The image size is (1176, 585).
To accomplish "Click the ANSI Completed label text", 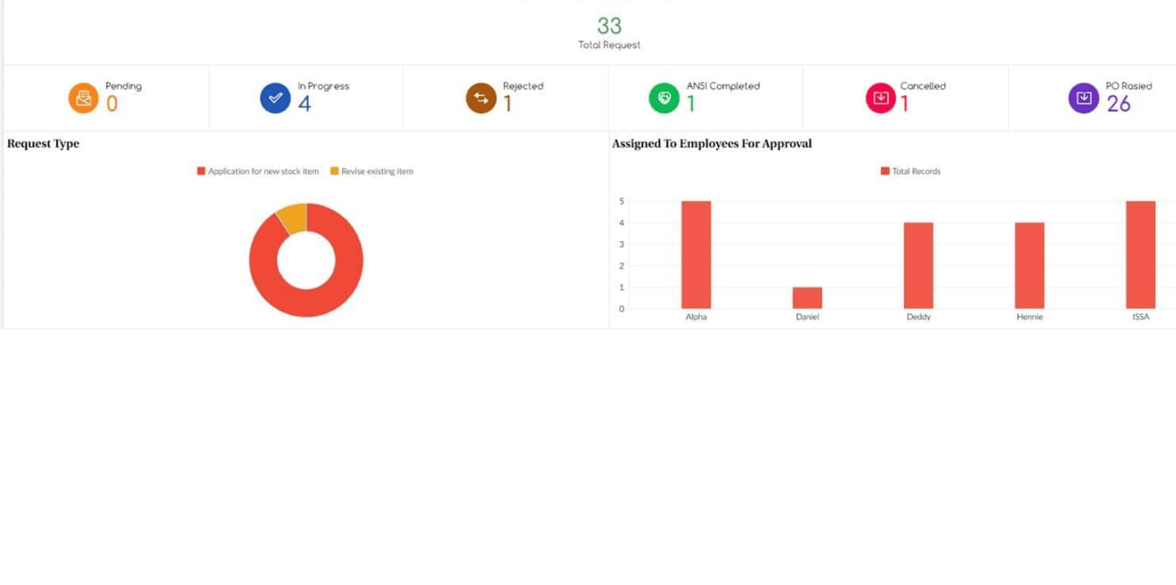I will pos(723,86).
